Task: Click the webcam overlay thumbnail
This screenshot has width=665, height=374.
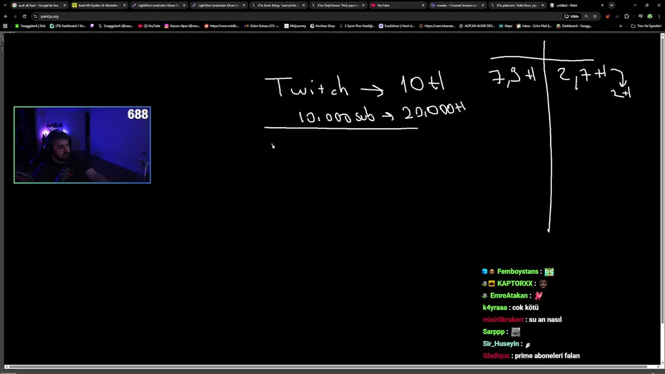Action: coord(82,145)
